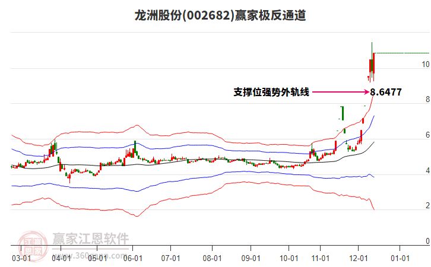Click the price axis label 4
Screen dimensions: 431x267
pyautogui.click(x=427, y=171)
